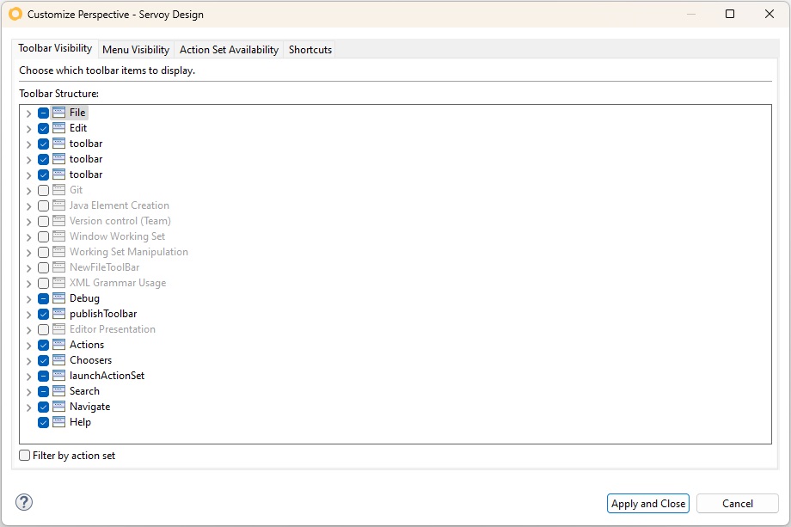The width and height of the screenshot is (791, 527).
Task: Click the File toolbar icon
Action: [58, 113]
